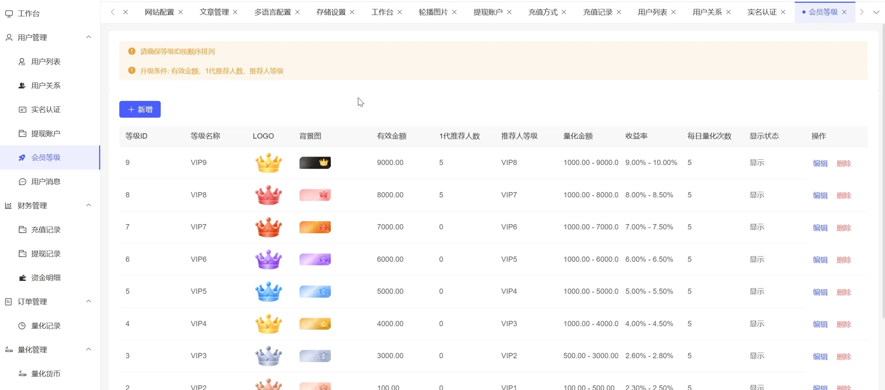Open 实名认证 from the sidebar
Image resolution: width=885 pixels, height=390 pixels.
point(45,110)
